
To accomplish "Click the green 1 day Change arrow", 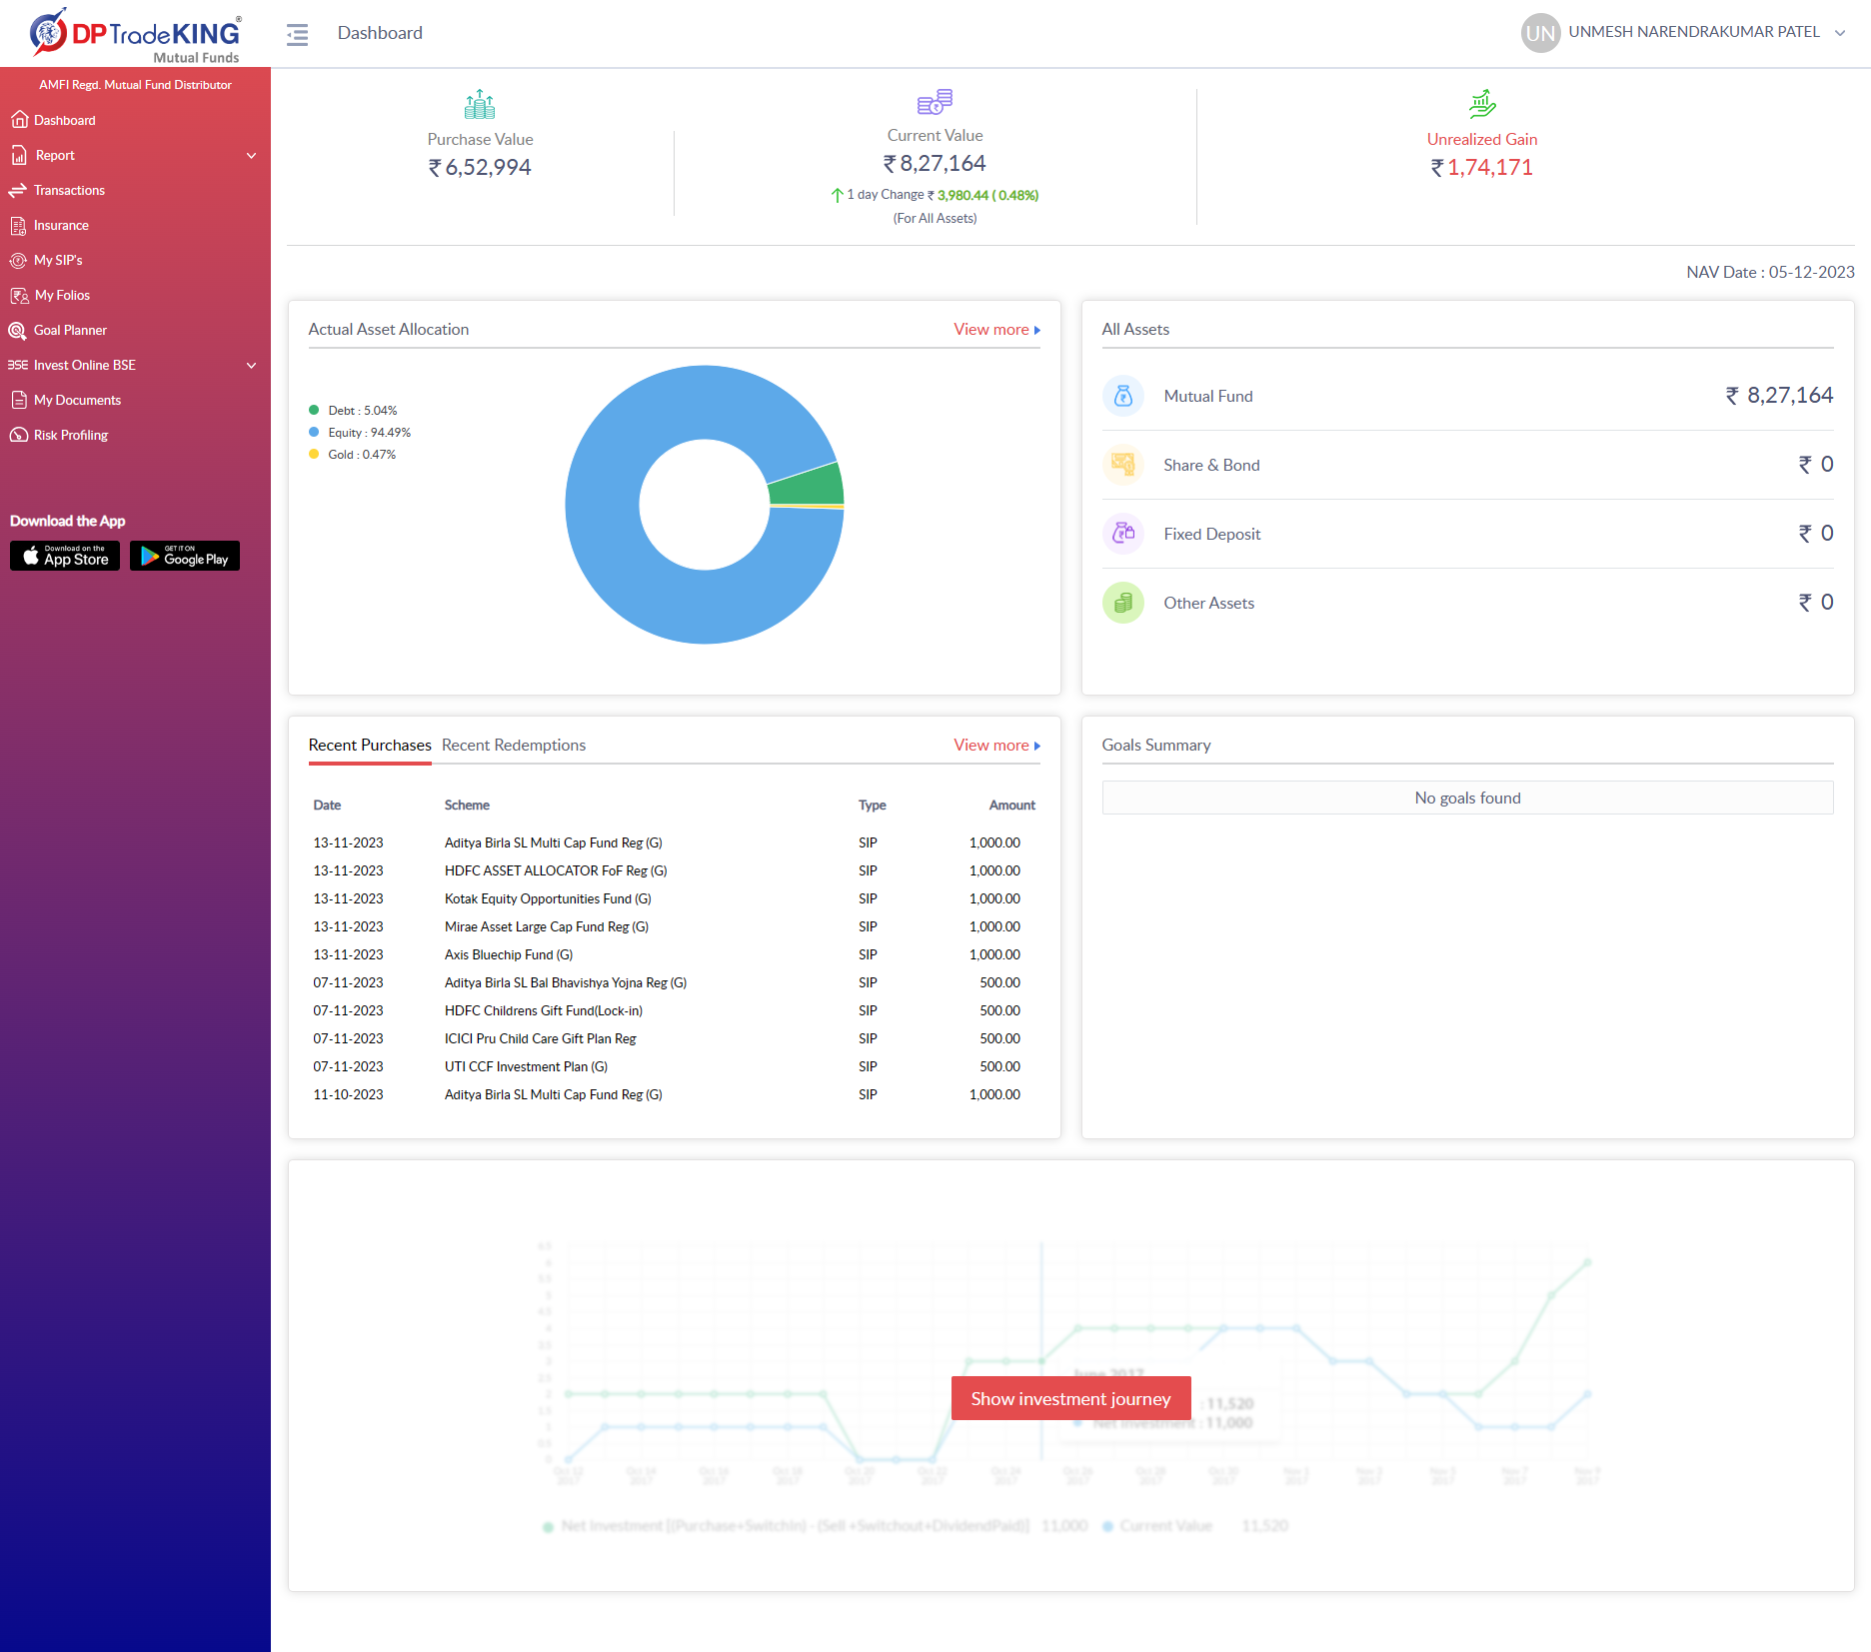I will (838, 195).
